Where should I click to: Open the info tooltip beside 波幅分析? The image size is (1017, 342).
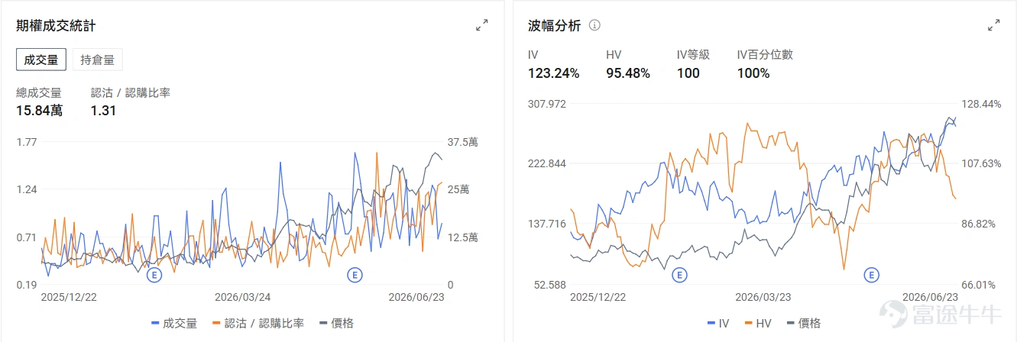pos(594,25)
